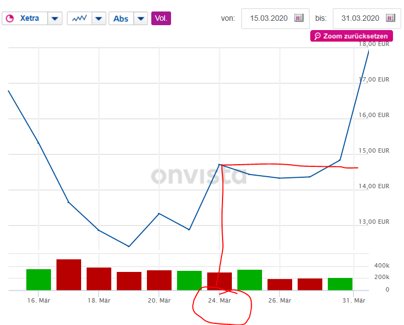Open calendar picker for bis date

point(390,18)
